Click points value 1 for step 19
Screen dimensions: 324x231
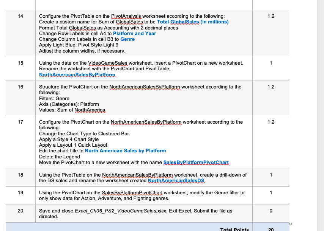pos(271,193)
